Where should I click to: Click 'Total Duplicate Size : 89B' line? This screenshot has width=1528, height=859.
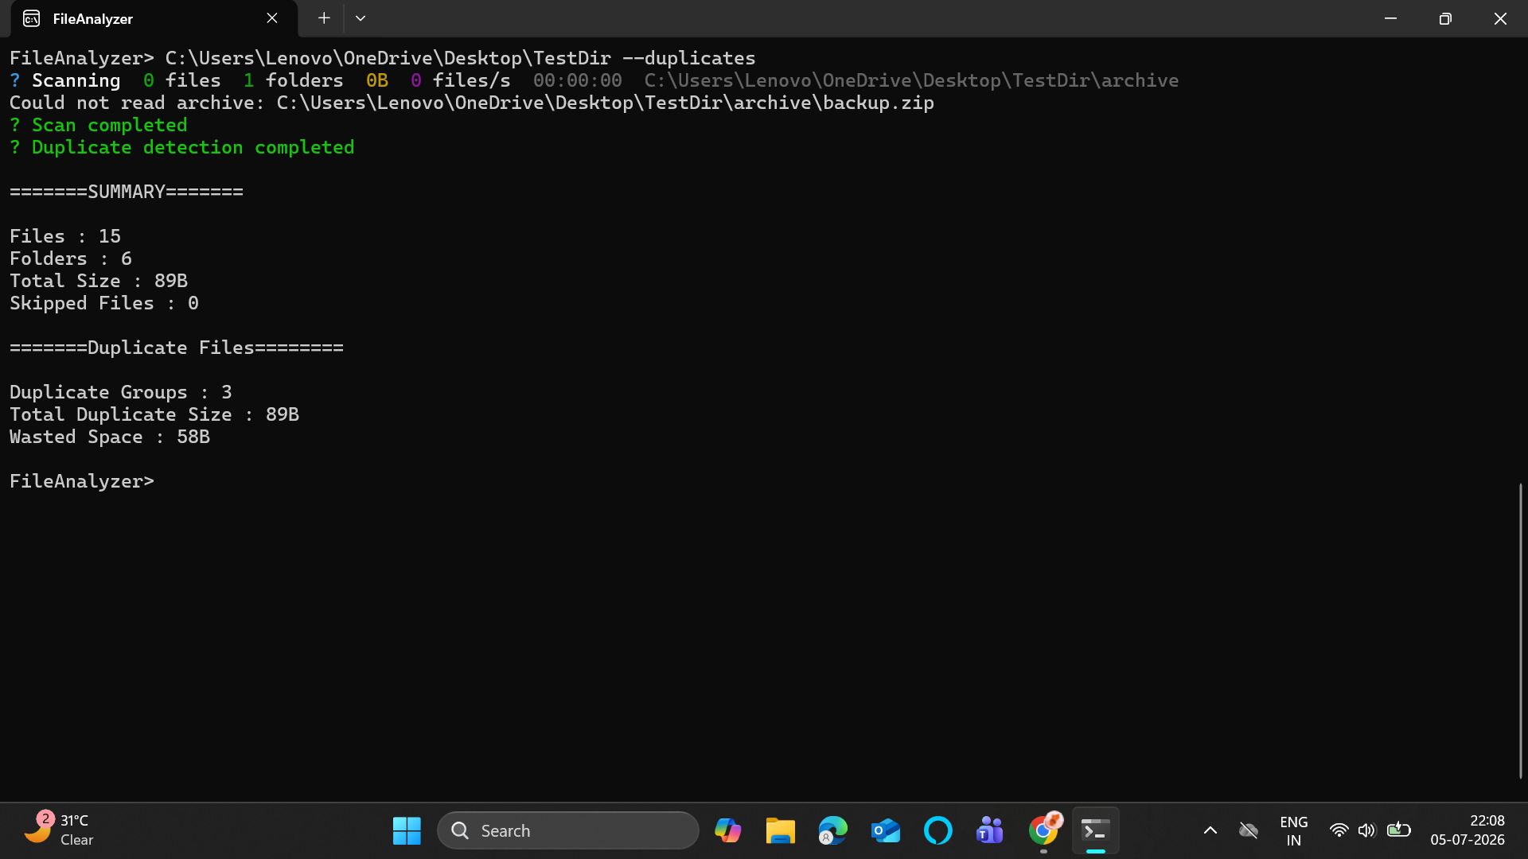click(x=154, y=414)
